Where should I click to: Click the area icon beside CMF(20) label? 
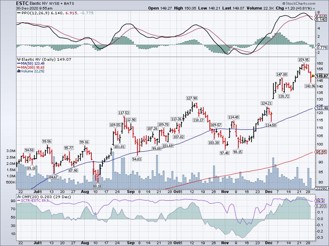(x=19, y=197)
